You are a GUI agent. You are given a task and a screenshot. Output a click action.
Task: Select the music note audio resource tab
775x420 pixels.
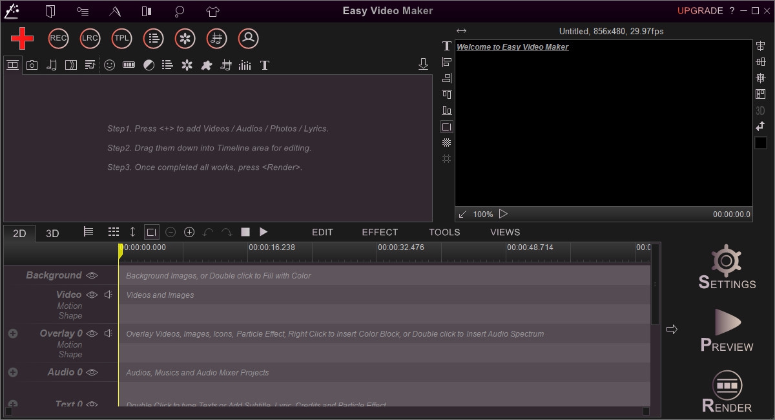tap(52, 65)
